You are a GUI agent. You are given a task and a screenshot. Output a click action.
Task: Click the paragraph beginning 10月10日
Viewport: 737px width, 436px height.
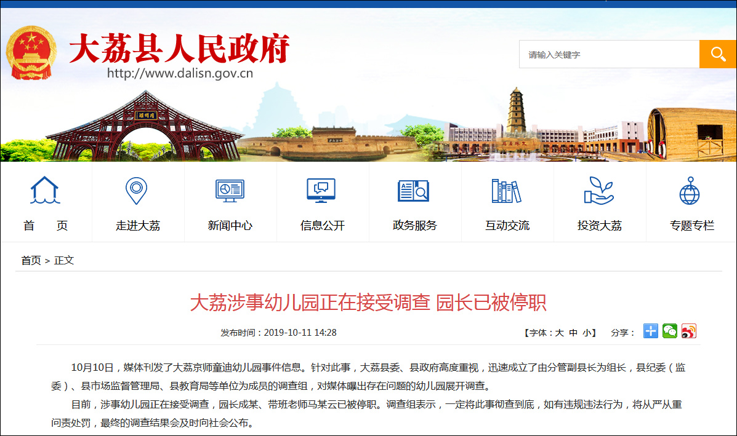click(368, 377)
